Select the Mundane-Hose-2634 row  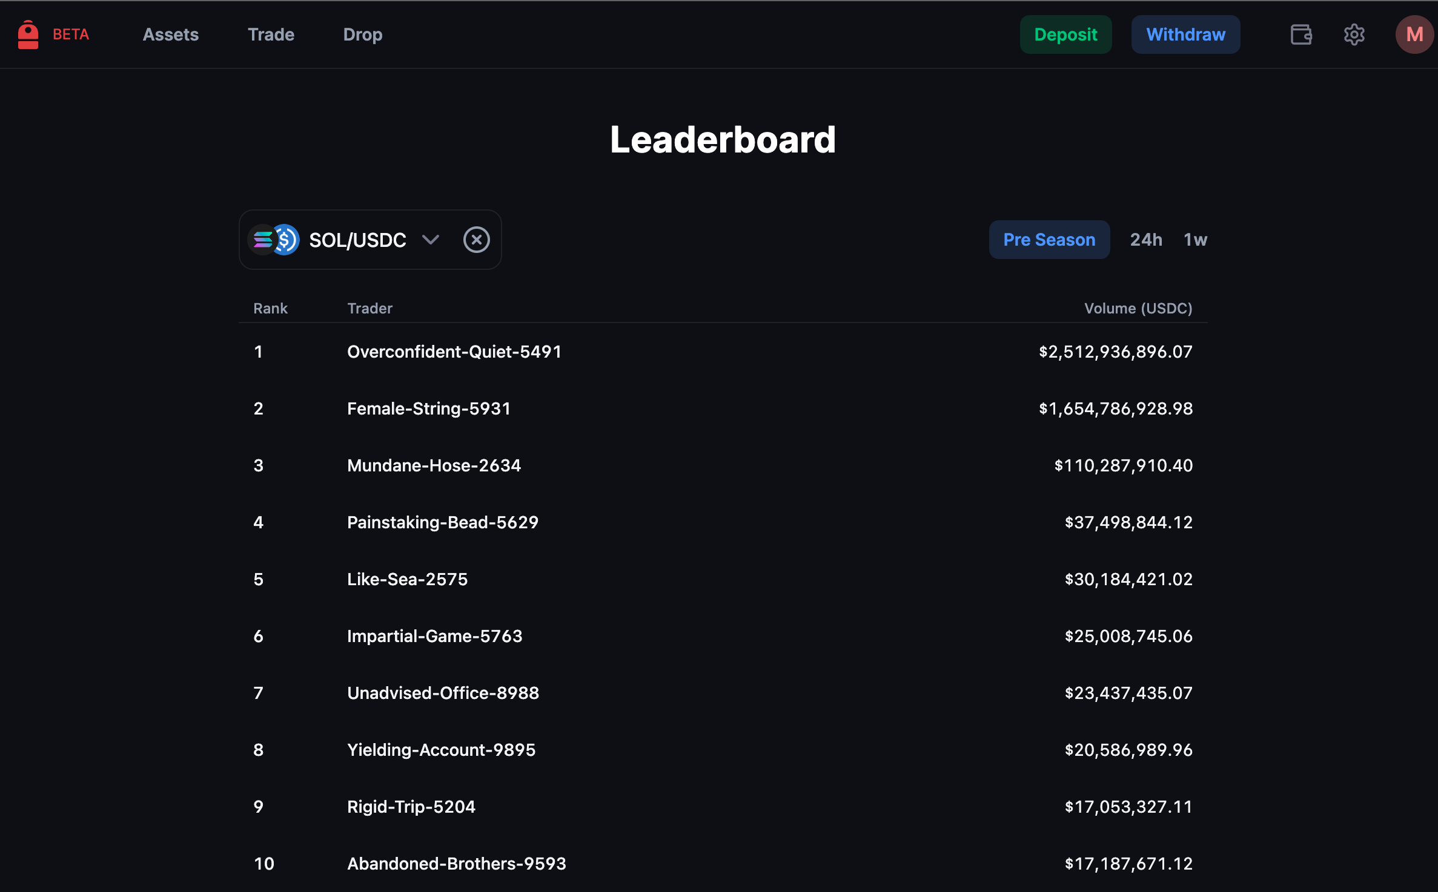tap(434, 465)
